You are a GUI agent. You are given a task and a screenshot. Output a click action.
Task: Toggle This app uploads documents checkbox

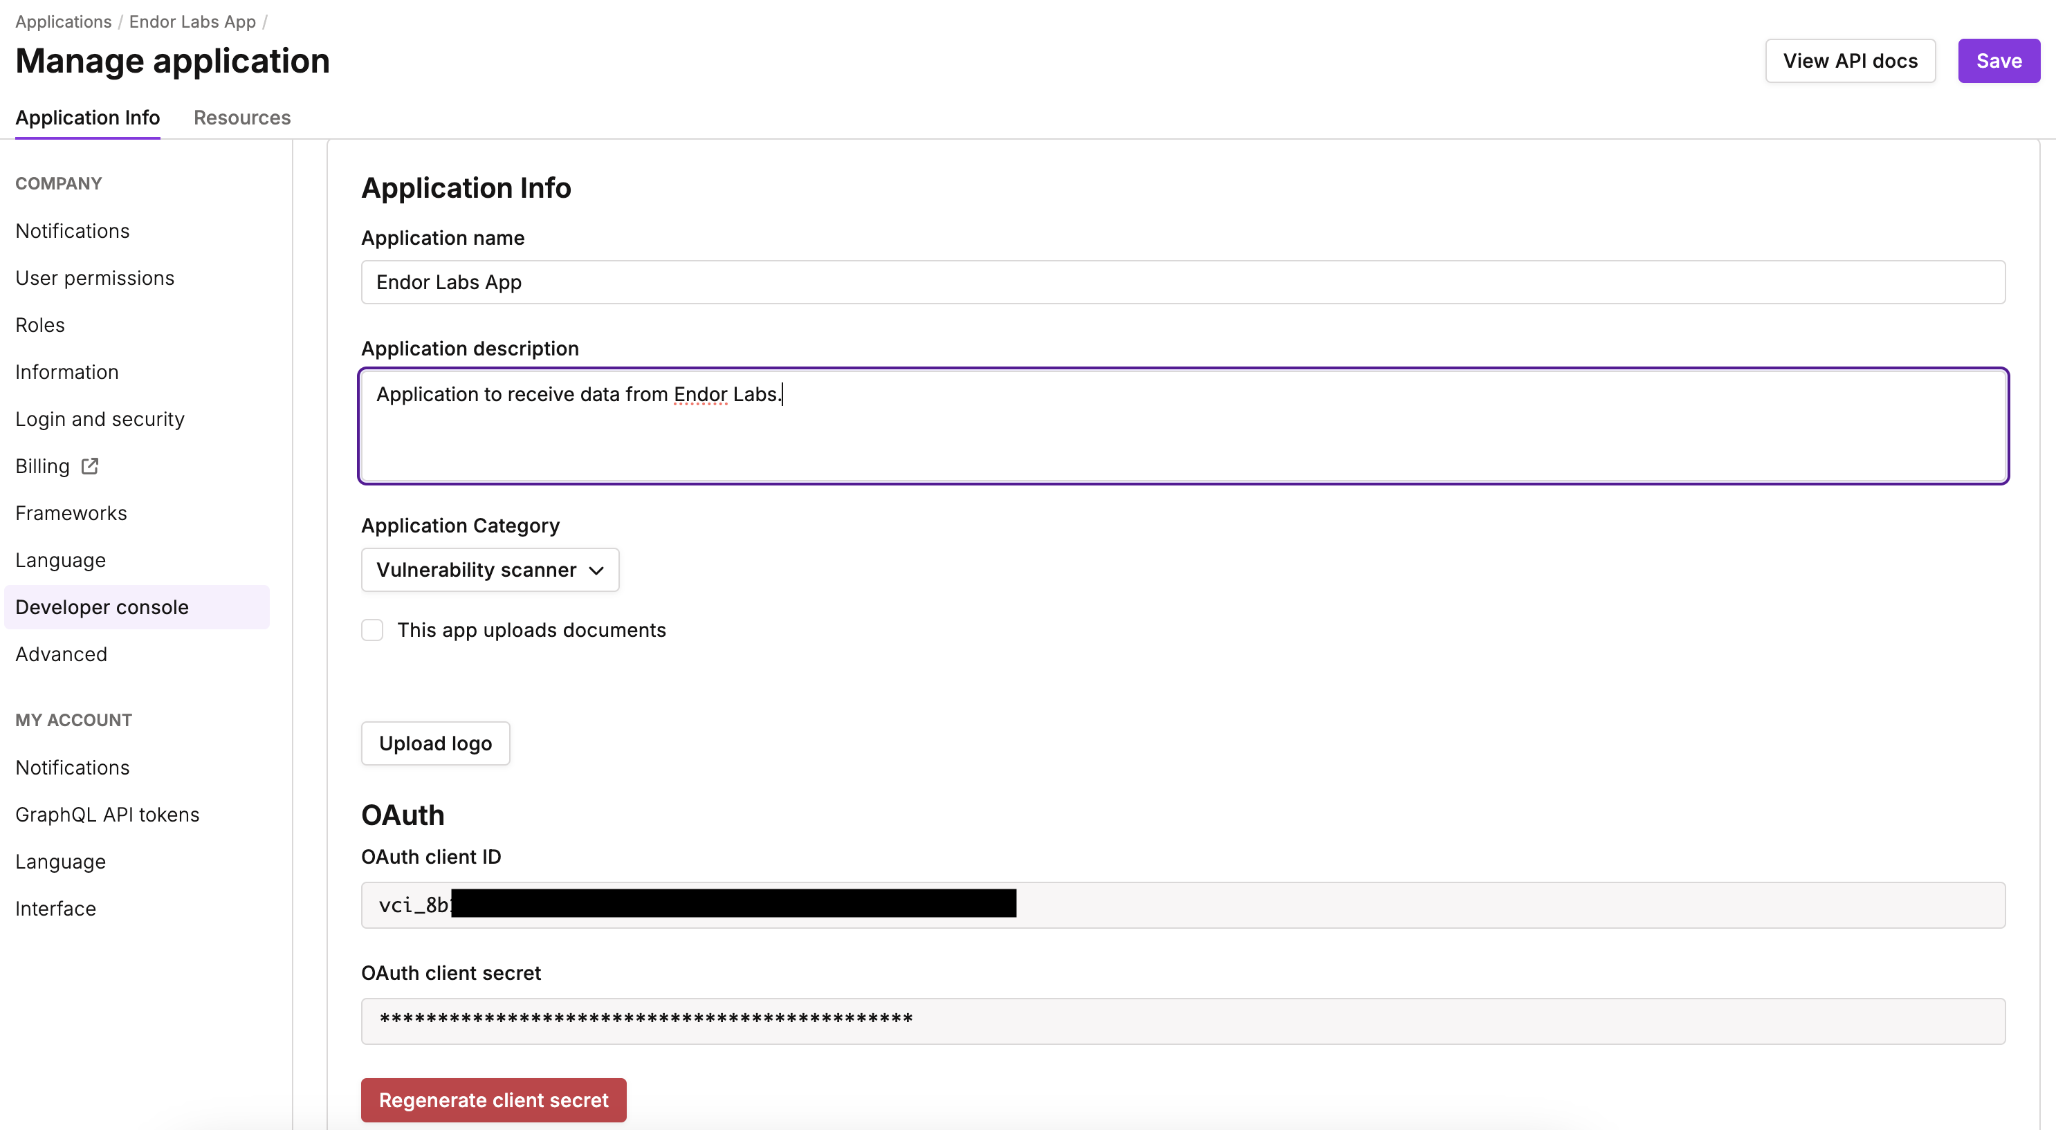(371, 629)
